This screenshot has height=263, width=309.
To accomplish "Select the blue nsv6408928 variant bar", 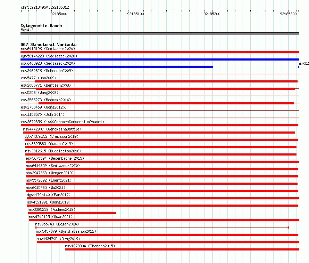I will [x=117, y=67].
